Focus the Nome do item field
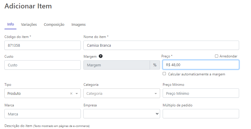The height and width of the screenshot is (129, 251). click(x=161, y=45)
